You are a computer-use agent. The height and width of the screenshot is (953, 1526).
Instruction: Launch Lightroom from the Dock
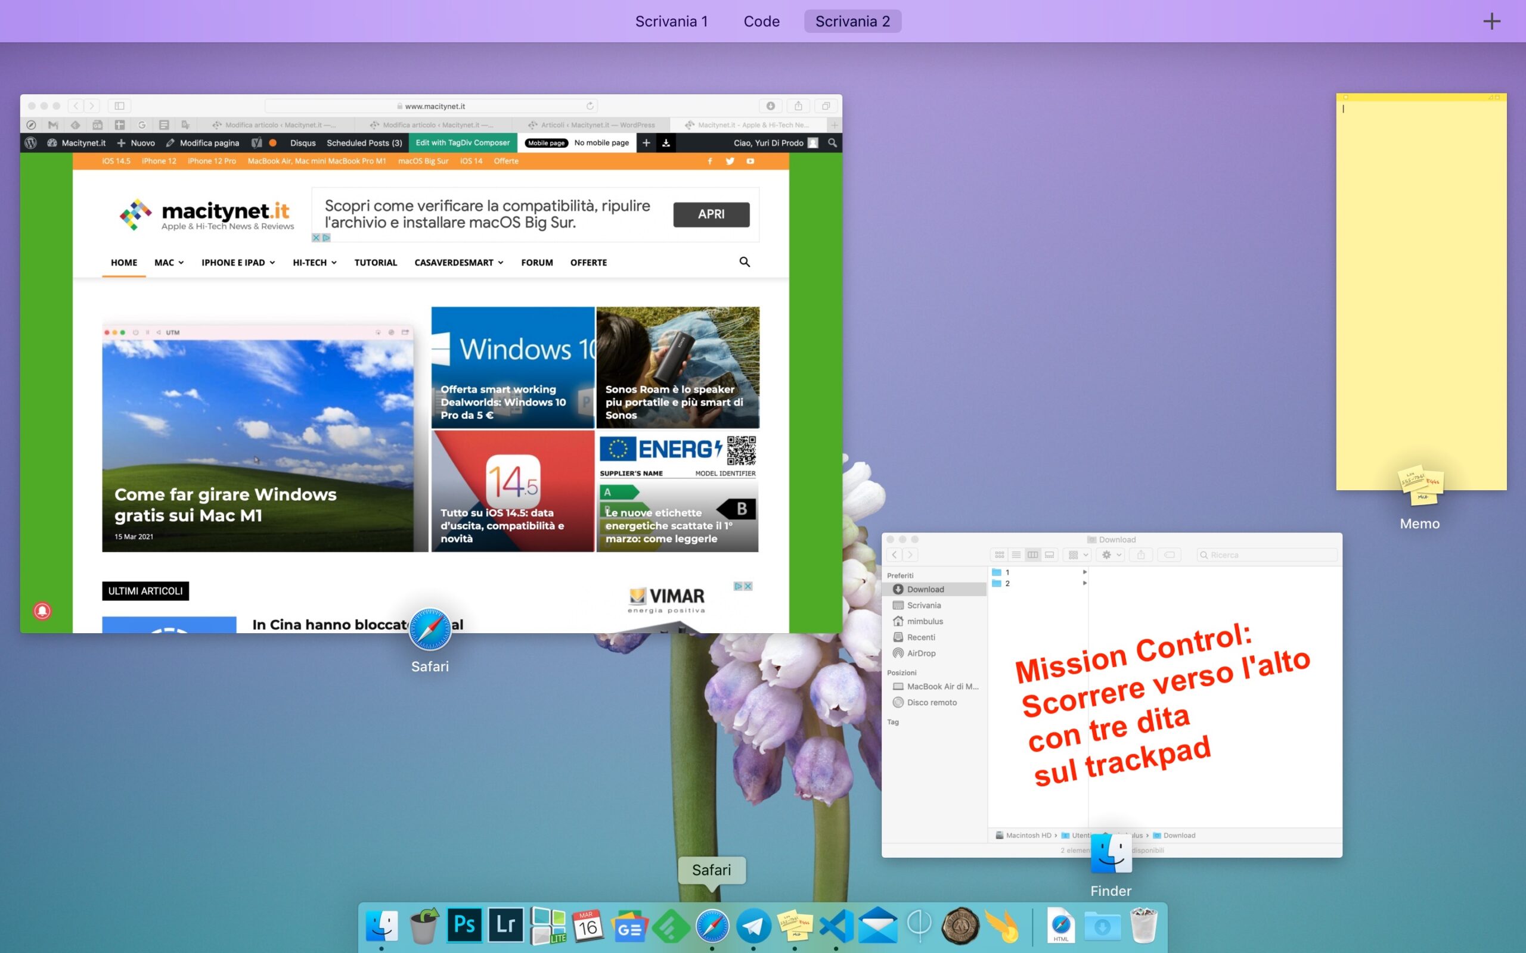coord(505,925)
